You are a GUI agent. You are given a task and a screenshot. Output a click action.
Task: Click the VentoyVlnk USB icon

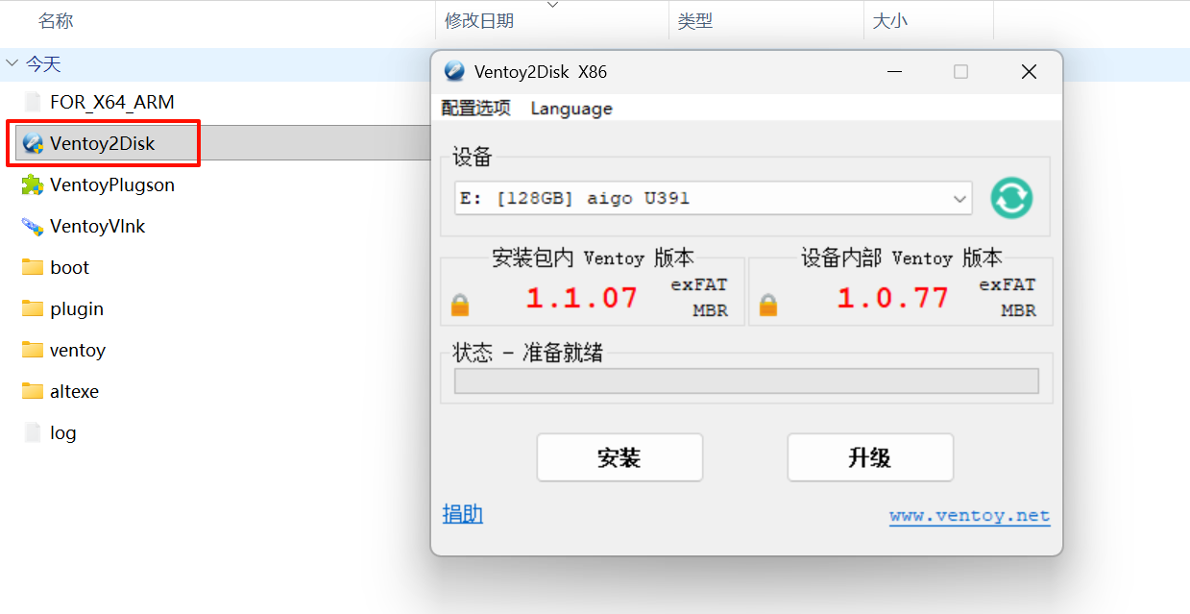[33, 227]
